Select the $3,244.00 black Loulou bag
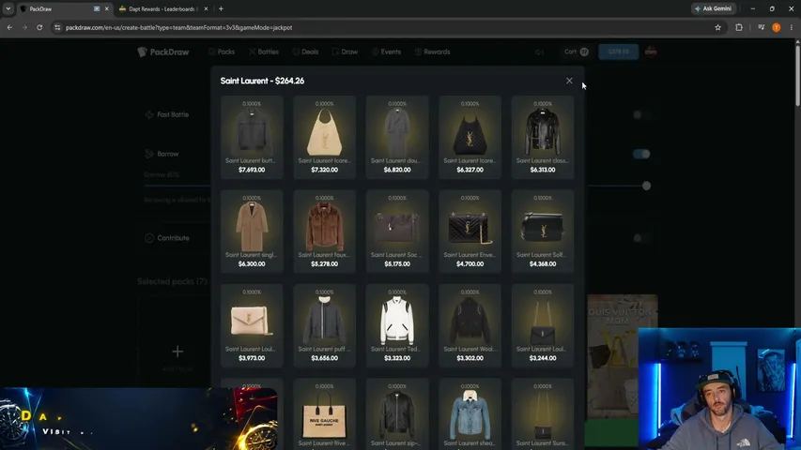Image resolution: width=801 pixels, height=450 pixels. click(x=543, y=325)
